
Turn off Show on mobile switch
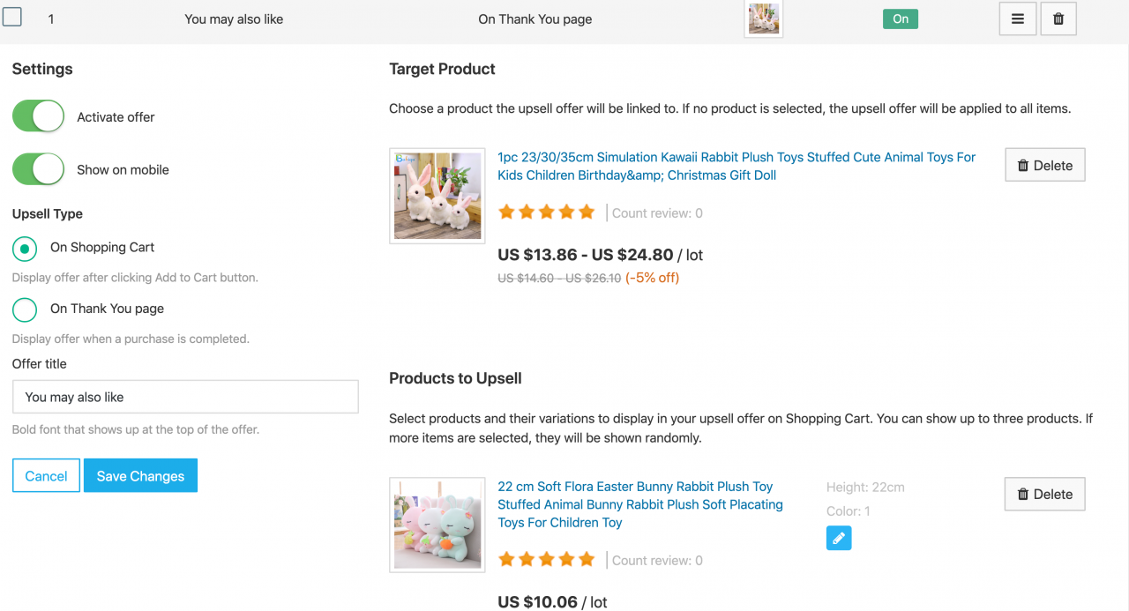(39, 169)
